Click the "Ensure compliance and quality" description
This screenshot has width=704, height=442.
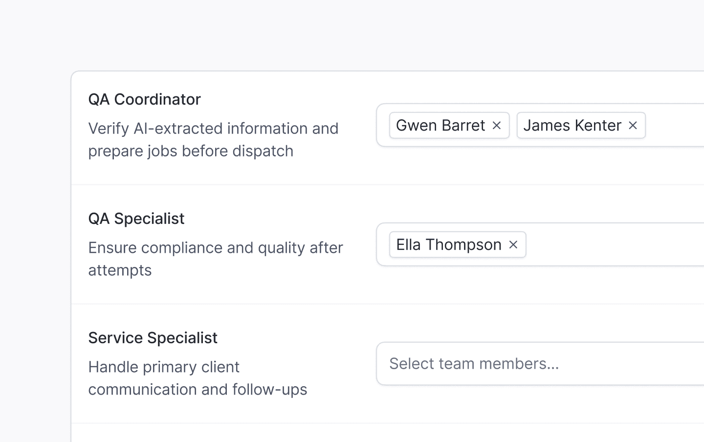click(x=216, y=248)
